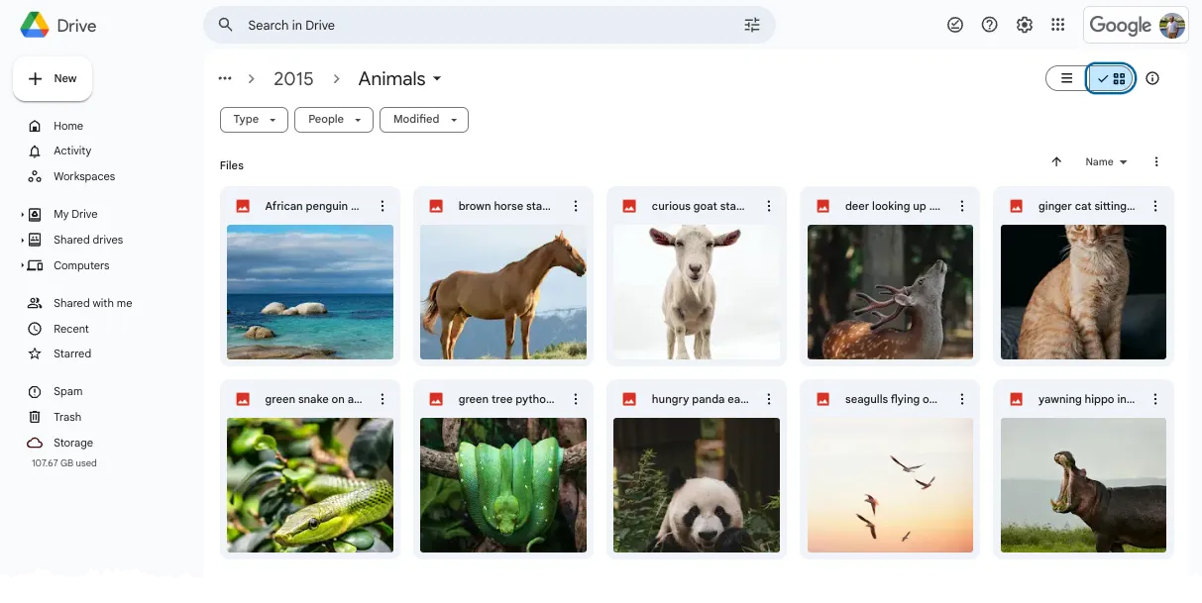Open more options for African penguin image
This screenshot has width=1202, height=603.
click(x=382, y=206)
